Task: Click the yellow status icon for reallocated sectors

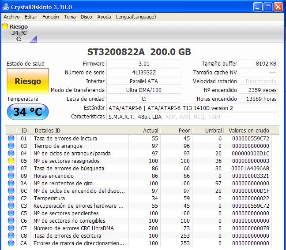Action: point(11,161)
